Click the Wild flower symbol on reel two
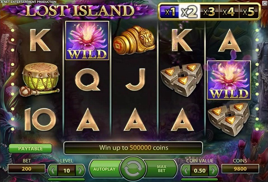The width and height of the screenshot is (268, 182). pos(87,41)
